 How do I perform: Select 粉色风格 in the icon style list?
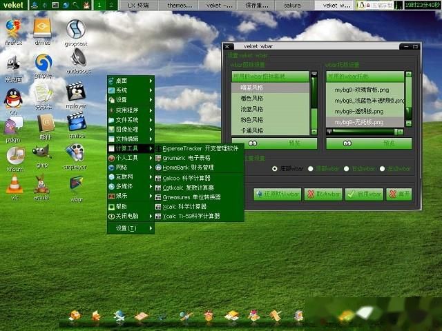coord(270,119)
